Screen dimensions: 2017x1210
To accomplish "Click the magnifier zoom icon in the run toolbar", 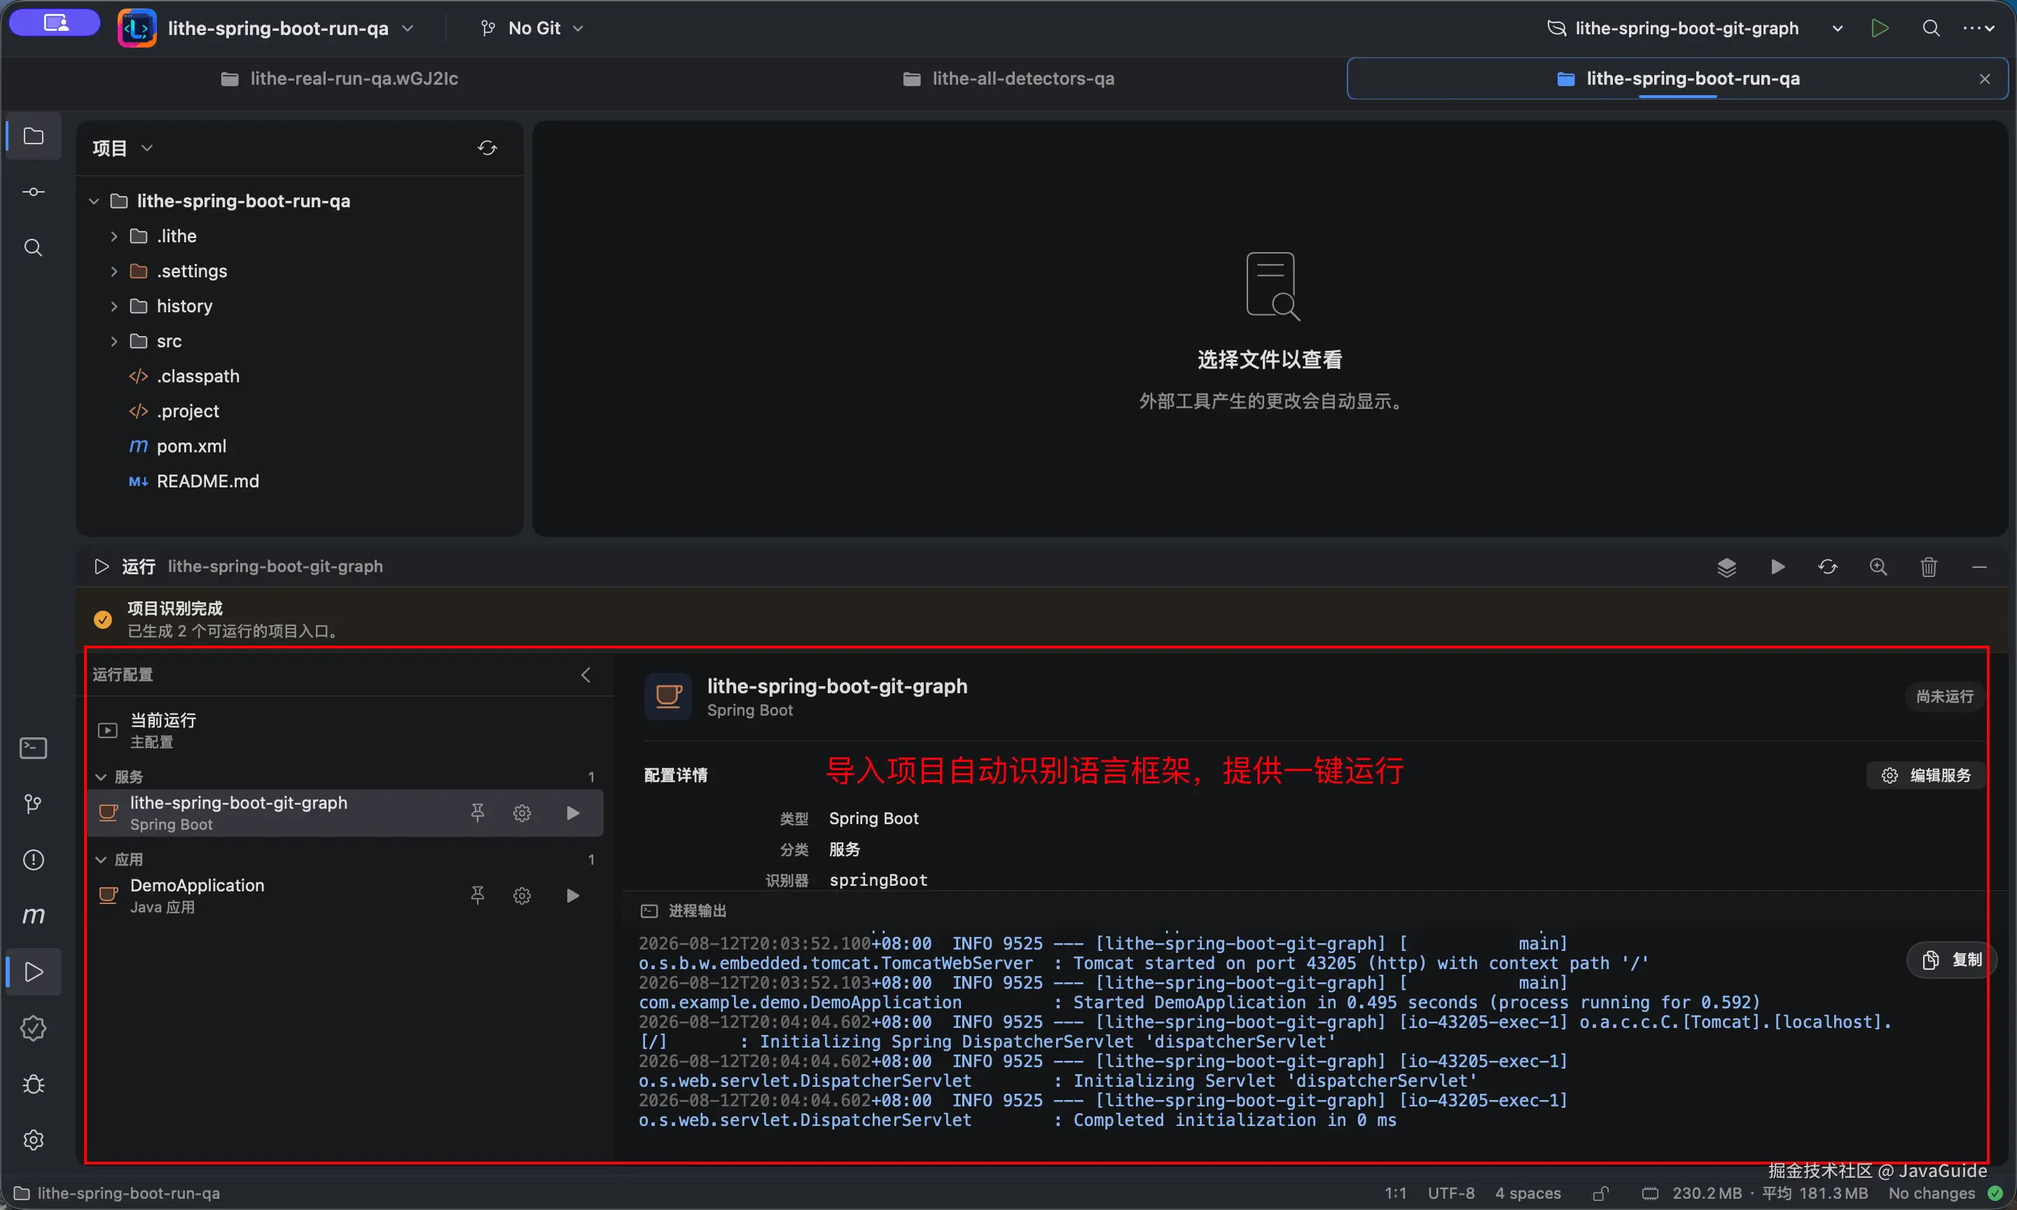I will click(x=1878, y=566).
